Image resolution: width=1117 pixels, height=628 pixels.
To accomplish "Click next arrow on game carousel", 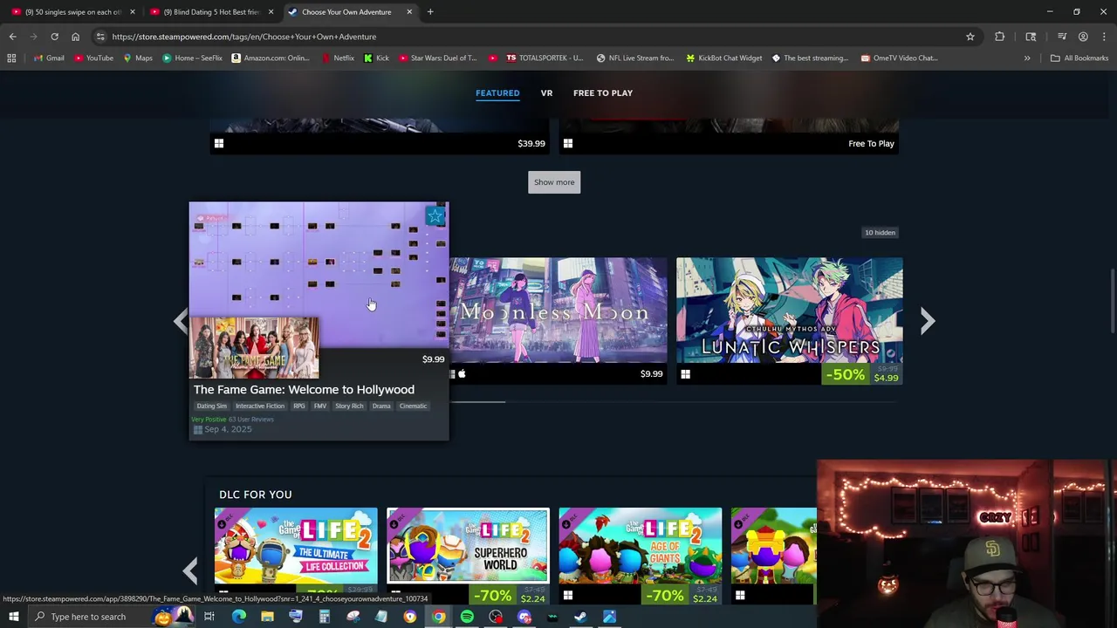I will point(928,321).
